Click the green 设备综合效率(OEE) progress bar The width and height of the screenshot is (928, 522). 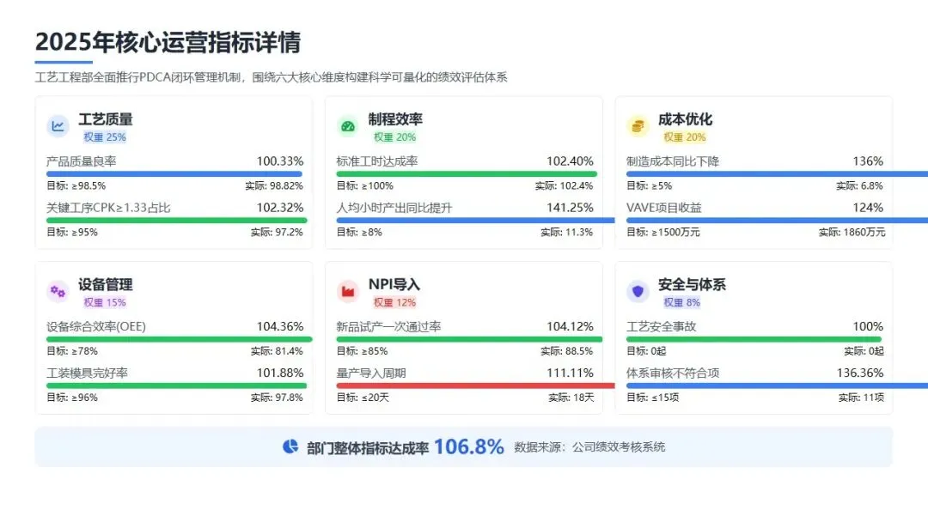(178, 339)
